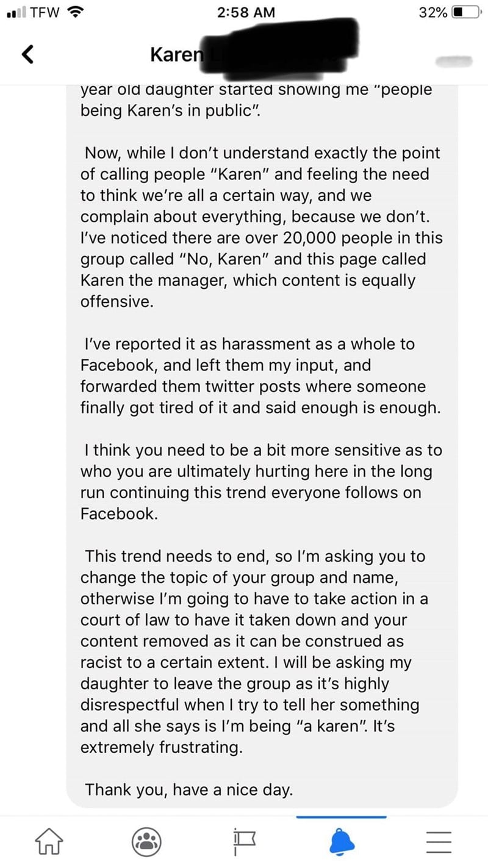
Task: Select the paragraph starting "I think you need"
Action: [262, 482]
